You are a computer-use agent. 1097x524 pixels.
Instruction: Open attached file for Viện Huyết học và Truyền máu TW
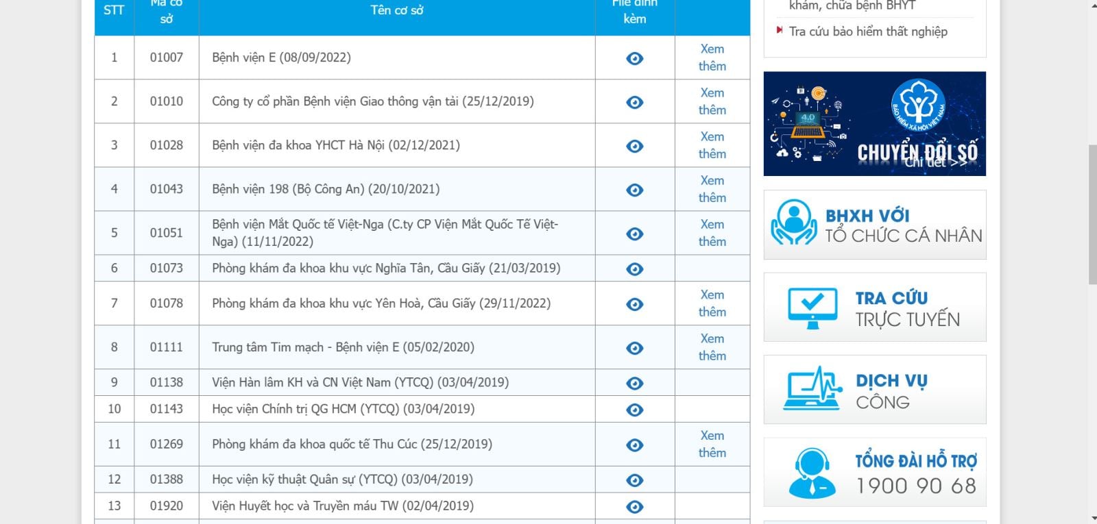(x=635, y=507)
